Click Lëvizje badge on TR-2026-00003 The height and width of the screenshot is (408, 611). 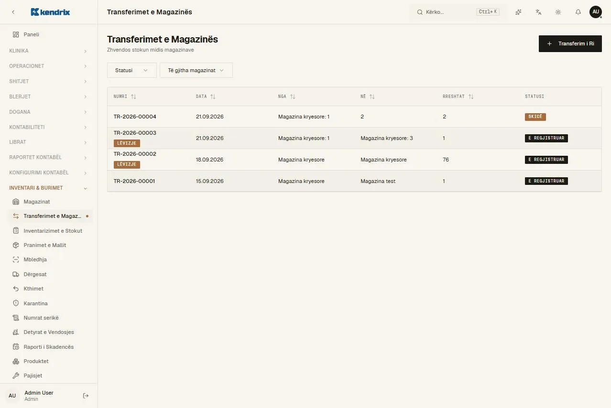tap(127, 143)
